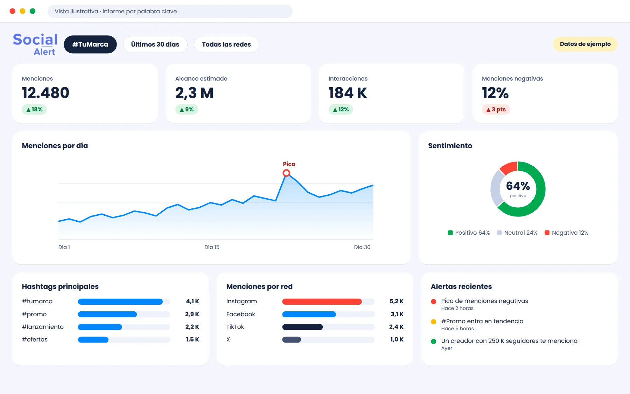
Task: Open alert about creator with 250 K followers
Action: tap(509, 341)
